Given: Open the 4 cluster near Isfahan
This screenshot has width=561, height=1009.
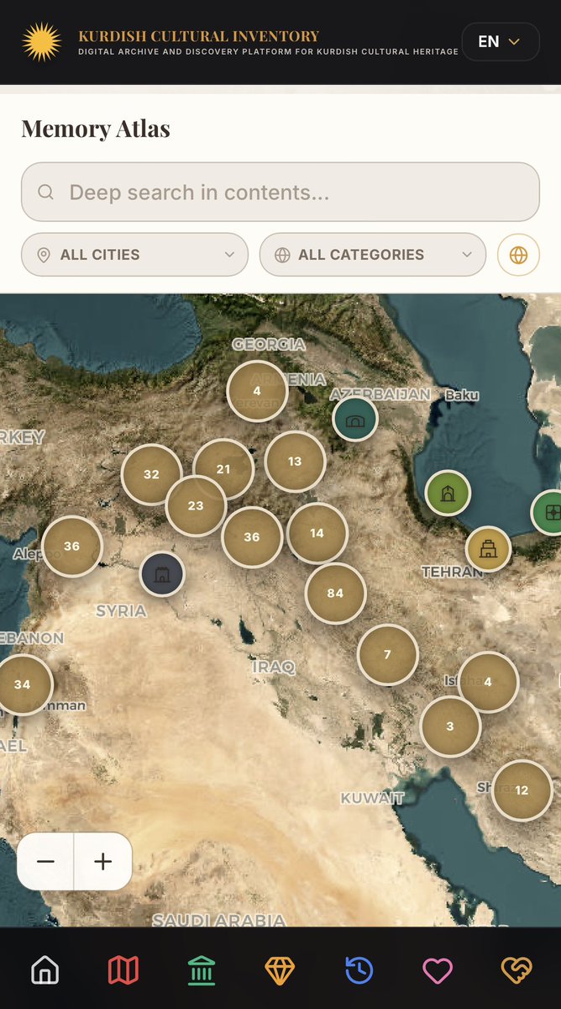Looking at the screenshot, I should click(x=488, y=682).
